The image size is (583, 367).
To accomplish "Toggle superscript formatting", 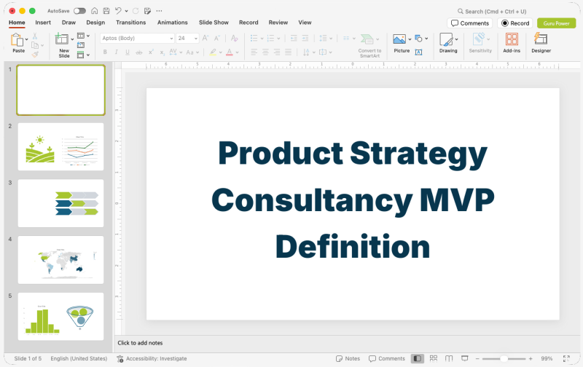I will tap(151, 52).
